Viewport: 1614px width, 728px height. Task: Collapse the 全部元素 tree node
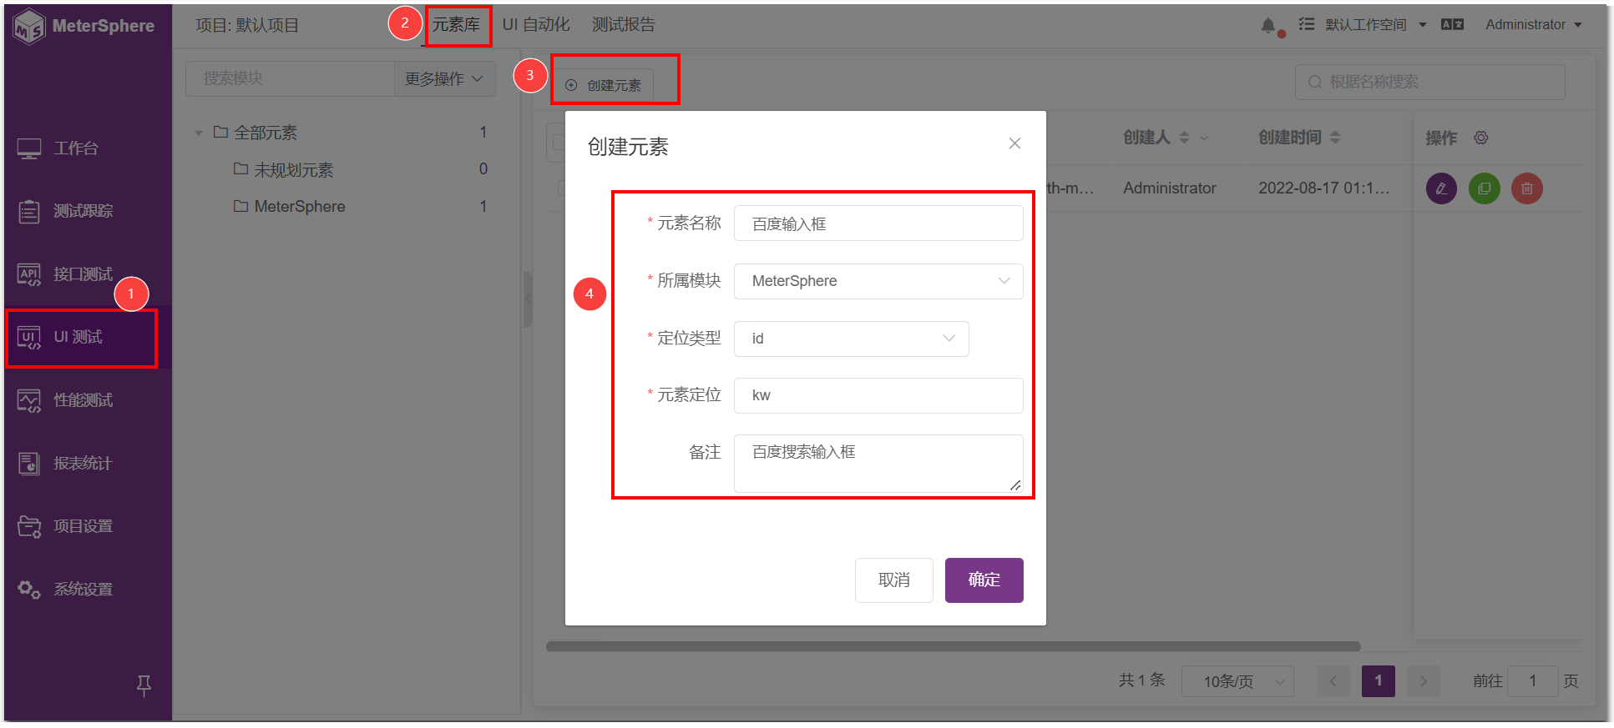199,133
